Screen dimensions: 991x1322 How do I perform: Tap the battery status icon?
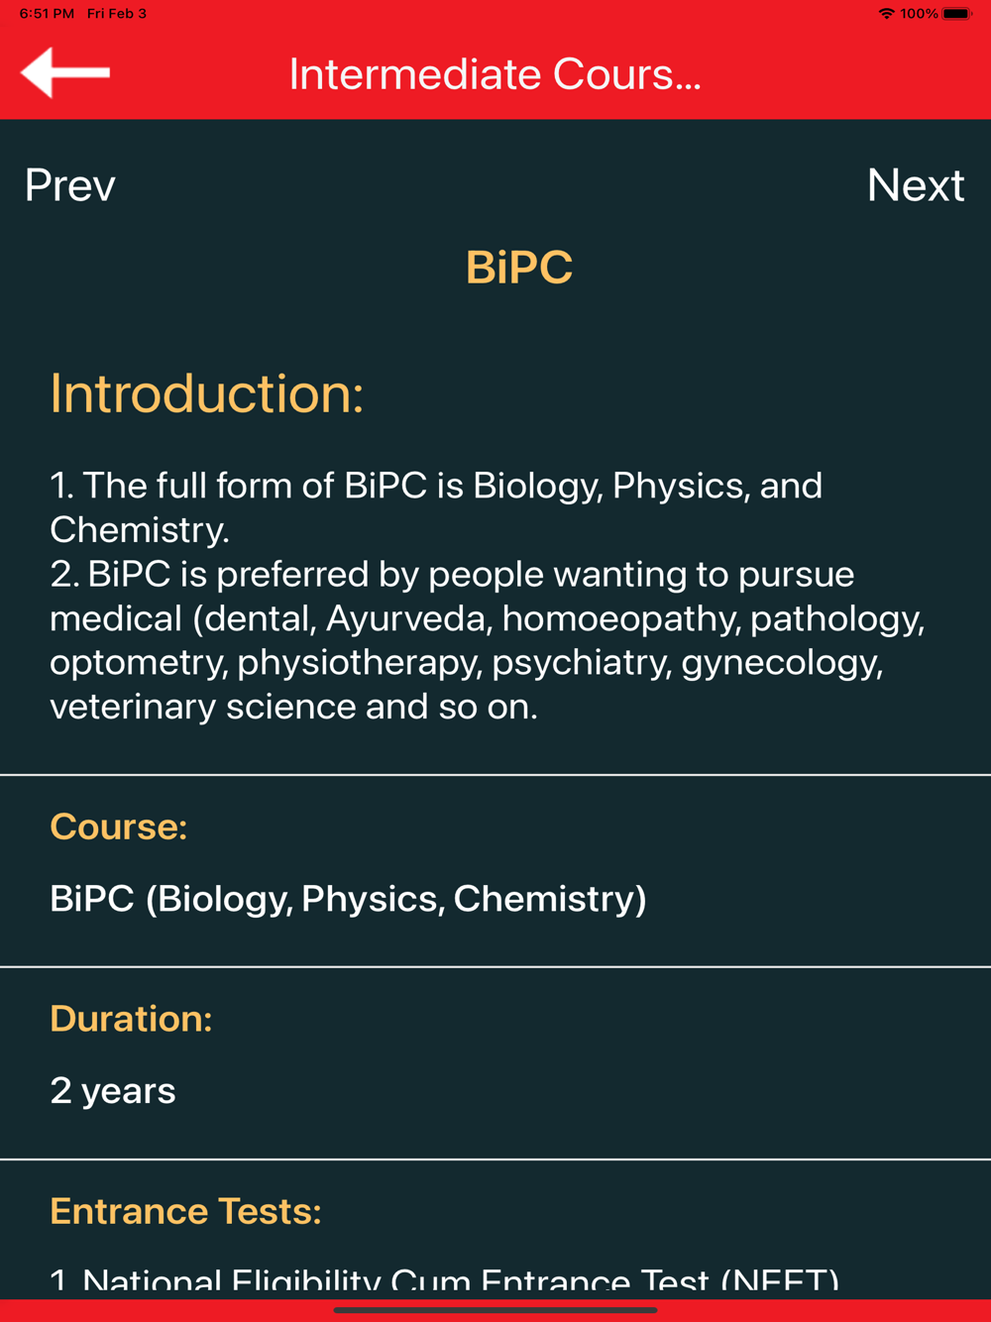(x=958, y=14)
